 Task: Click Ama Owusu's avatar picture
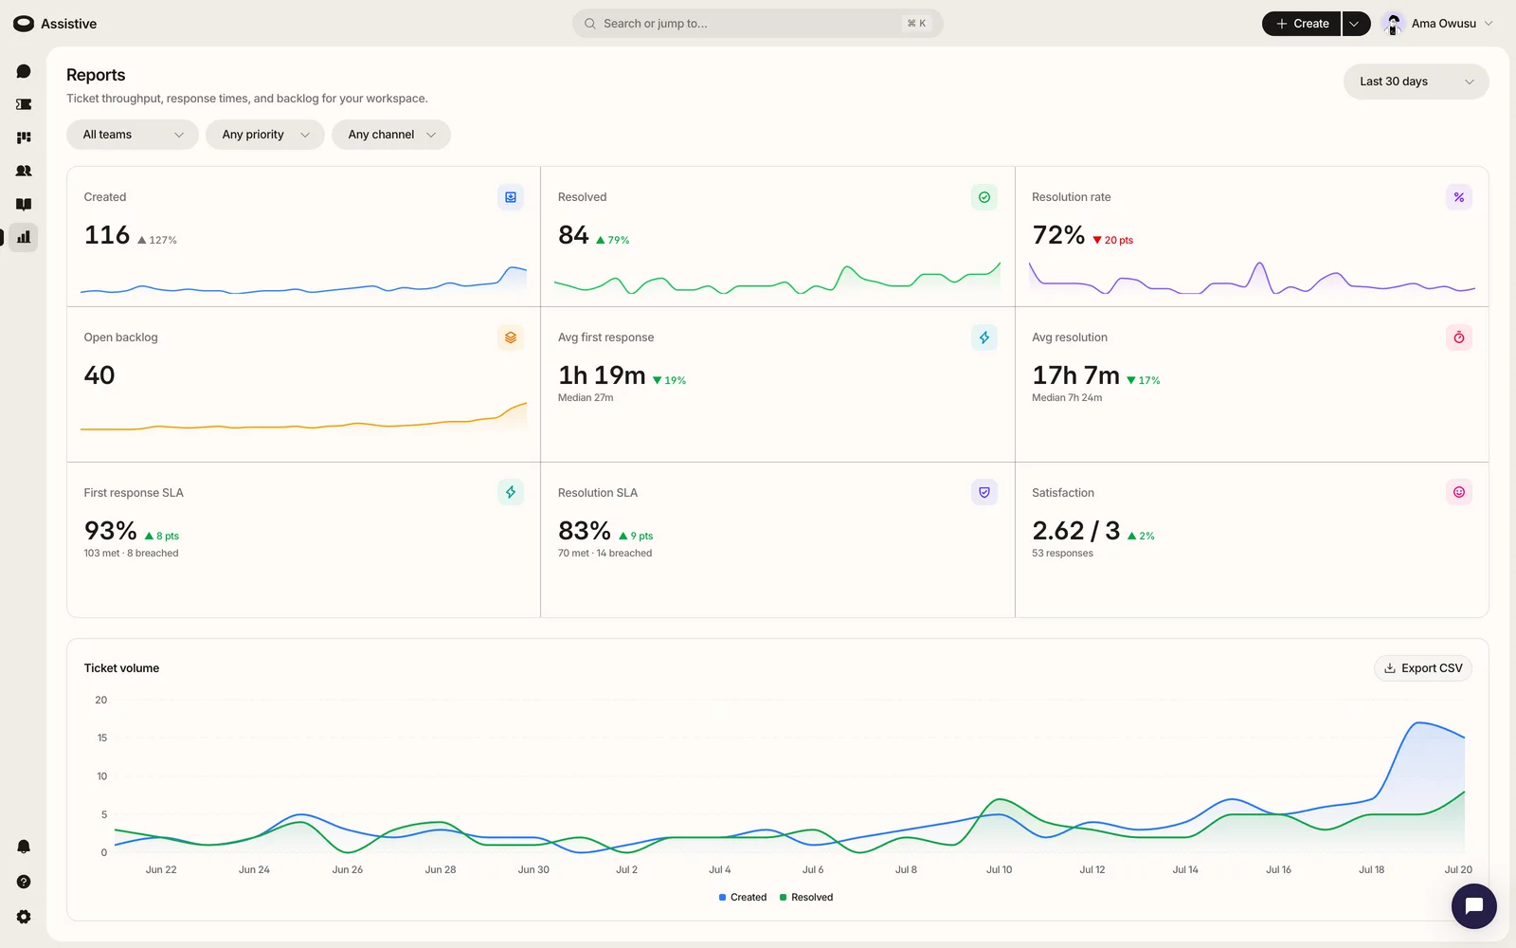[1393, 24]
